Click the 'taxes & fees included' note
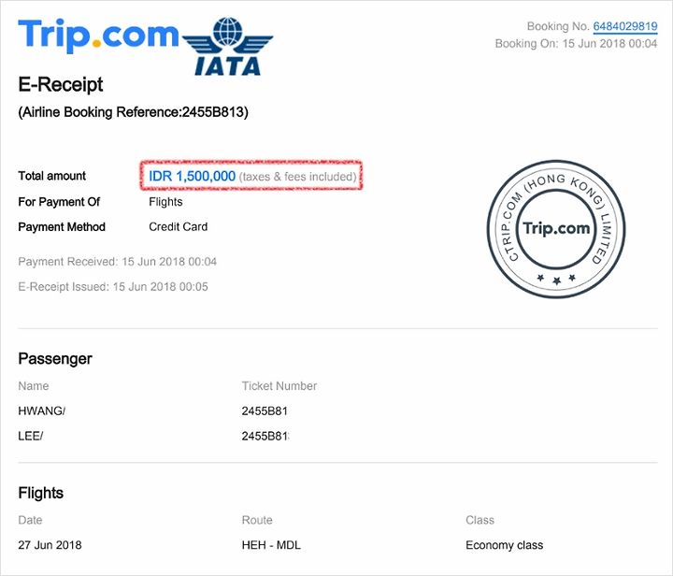This screenshot has width=673, height=576. [x=297, y=177]
